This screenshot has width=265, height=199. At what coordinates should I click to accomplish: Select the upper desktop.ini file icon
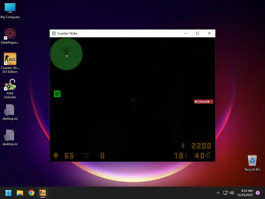click(x=10, y=112)
